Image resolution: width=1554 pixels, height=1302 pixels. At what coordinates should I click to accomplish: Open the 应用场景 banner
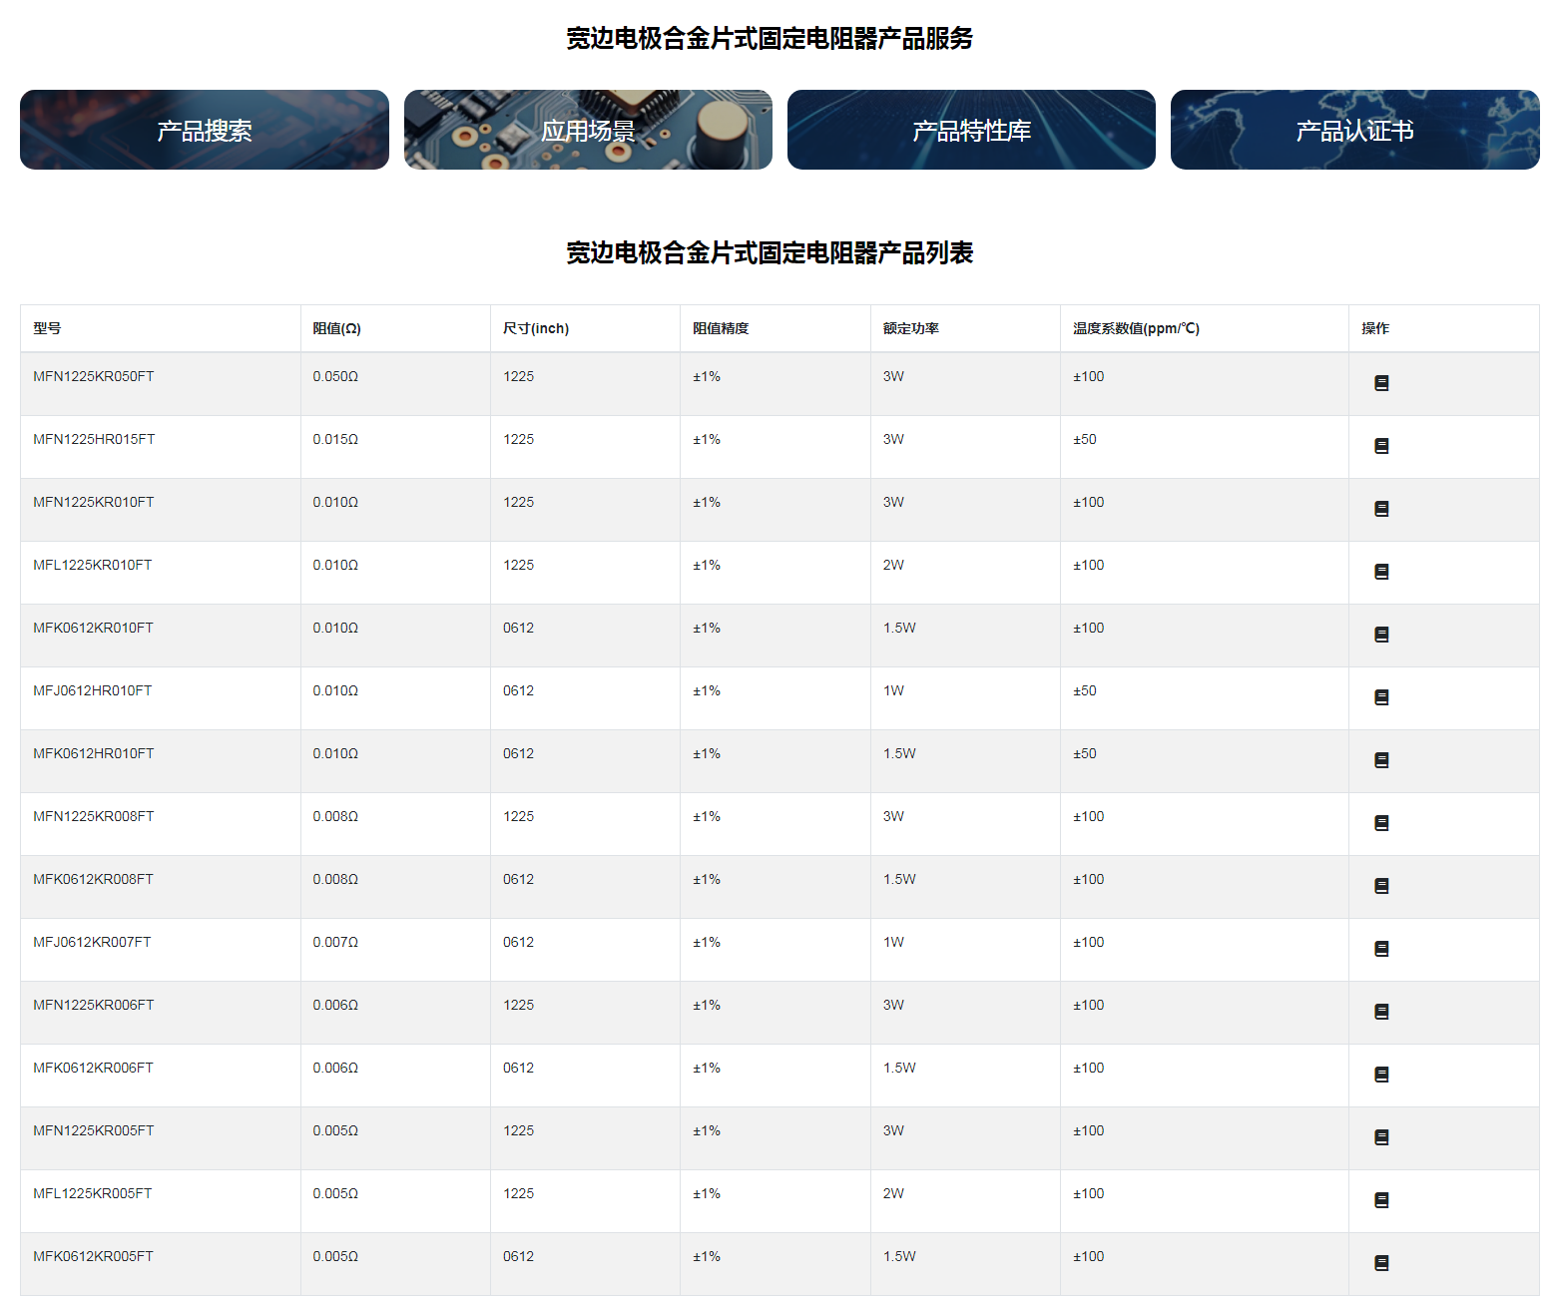tap(588, 130)
